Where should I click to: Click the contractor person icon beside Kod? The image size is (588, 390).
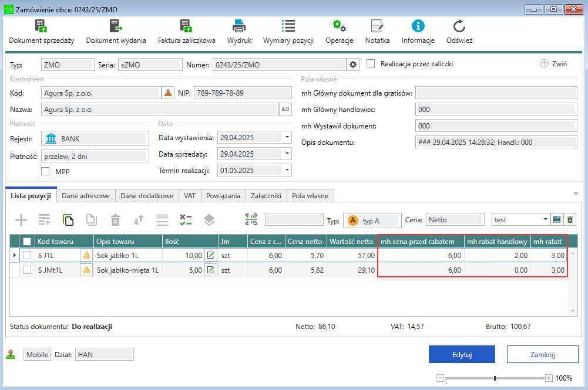point(169,93)
